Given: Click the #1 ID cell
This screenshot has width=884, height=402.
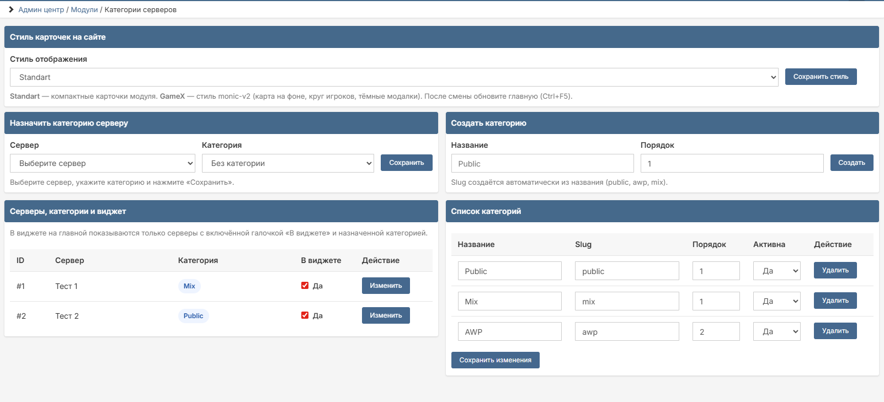Looking at the screenshot, I should 21,286.
